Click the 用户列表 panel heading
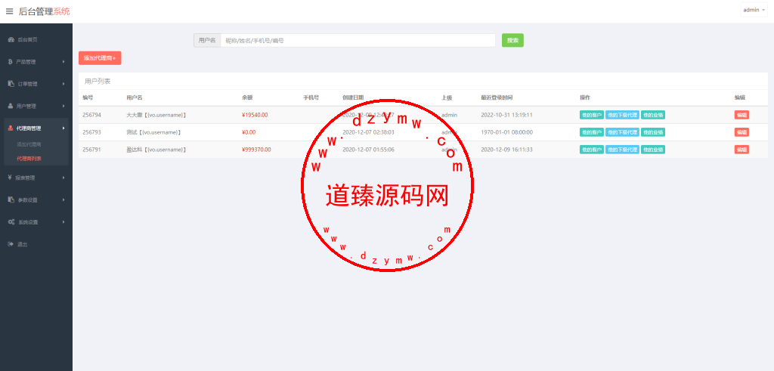Screen dimensions: 774x371 98,81
